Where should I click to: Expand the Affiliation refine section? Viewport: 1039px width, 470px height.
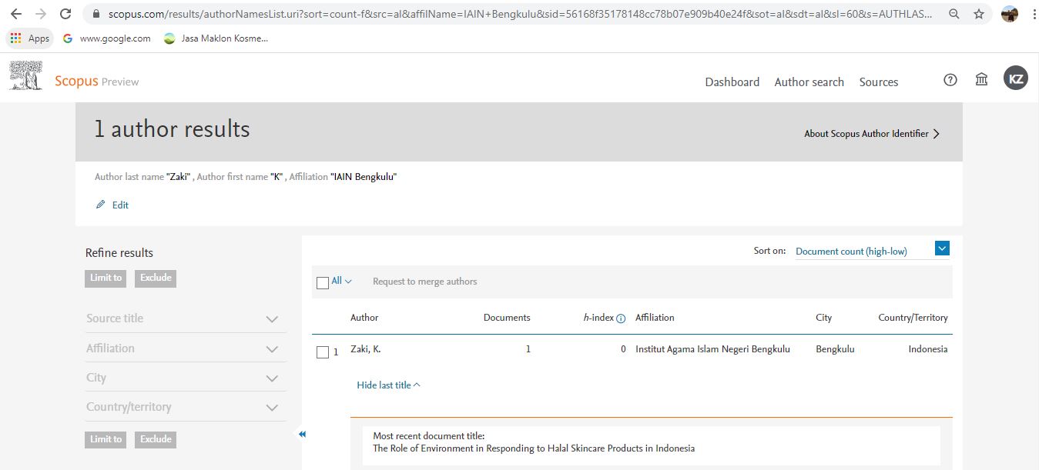[271, 349]
